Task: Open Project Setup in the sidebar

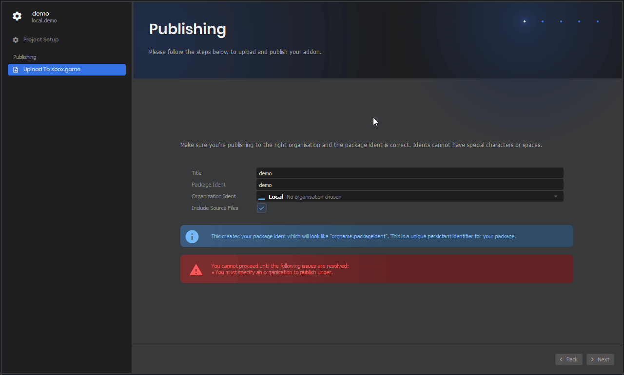Action: pyautogui.click(x=41, y=40)
